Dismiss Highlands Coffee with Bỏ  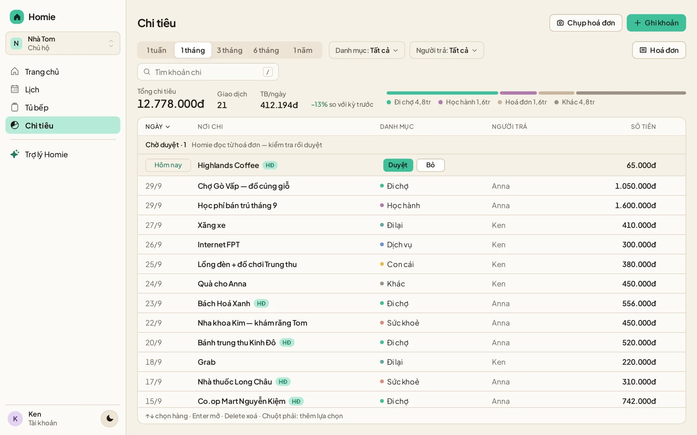[431, 165]
